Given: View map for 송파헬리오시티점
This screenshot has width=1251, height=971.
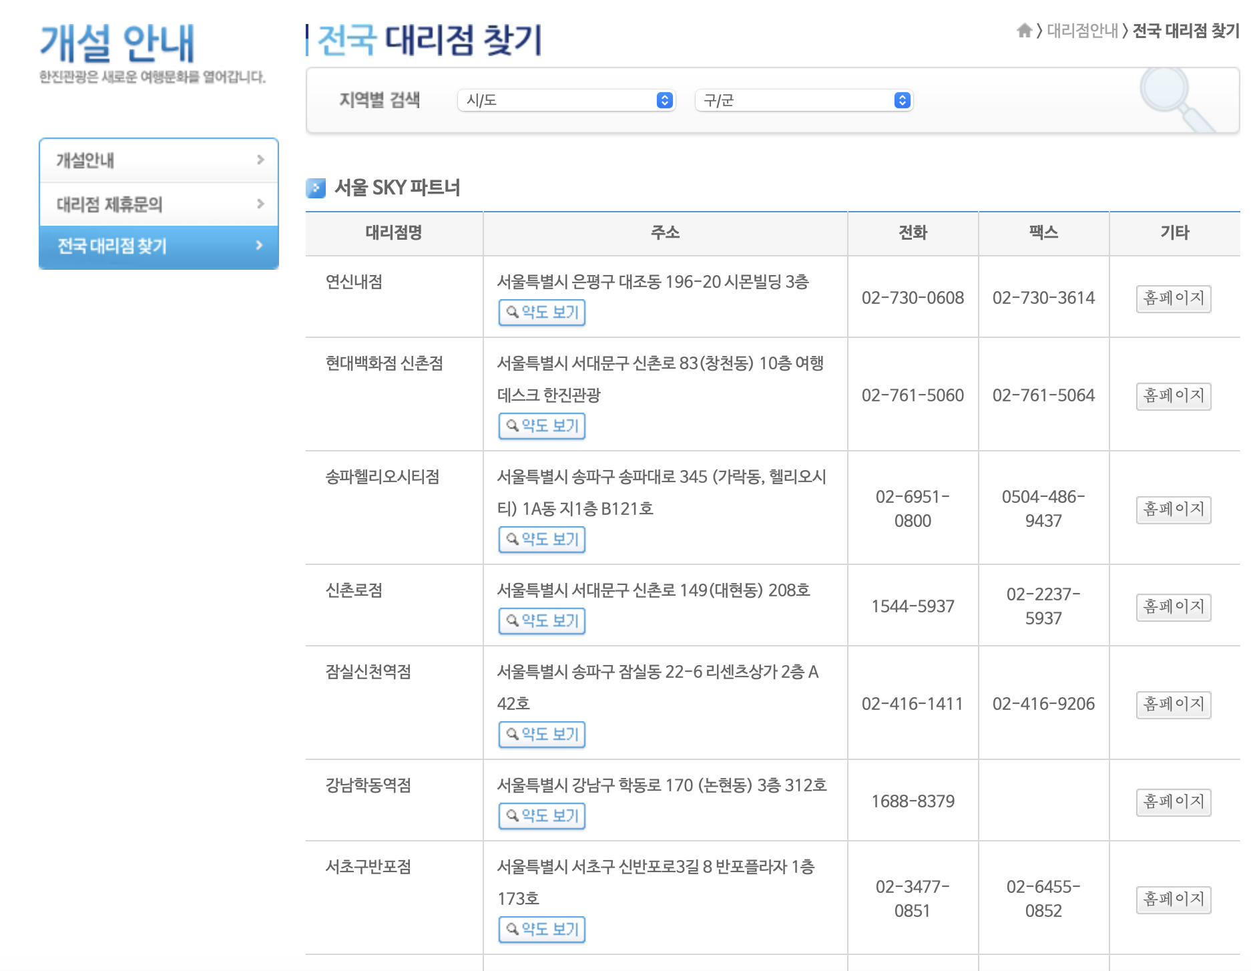Looking at the screenshot, I should click(542, 540).
